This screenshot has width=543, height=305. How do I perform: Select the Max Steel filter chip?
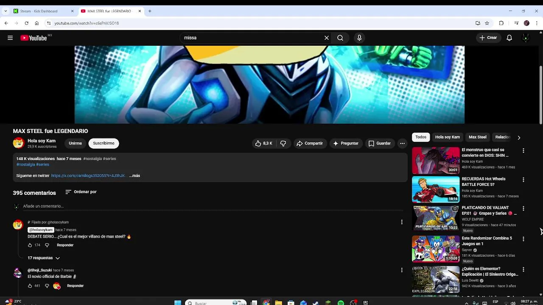[477, 137]
